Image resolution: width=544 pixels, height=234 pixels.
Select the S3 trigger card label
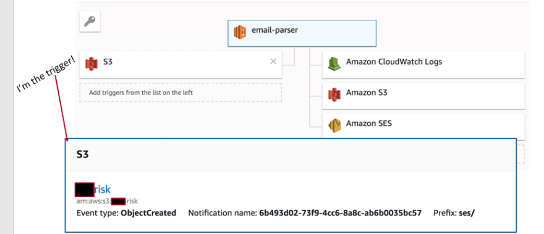tap(108, 62)
